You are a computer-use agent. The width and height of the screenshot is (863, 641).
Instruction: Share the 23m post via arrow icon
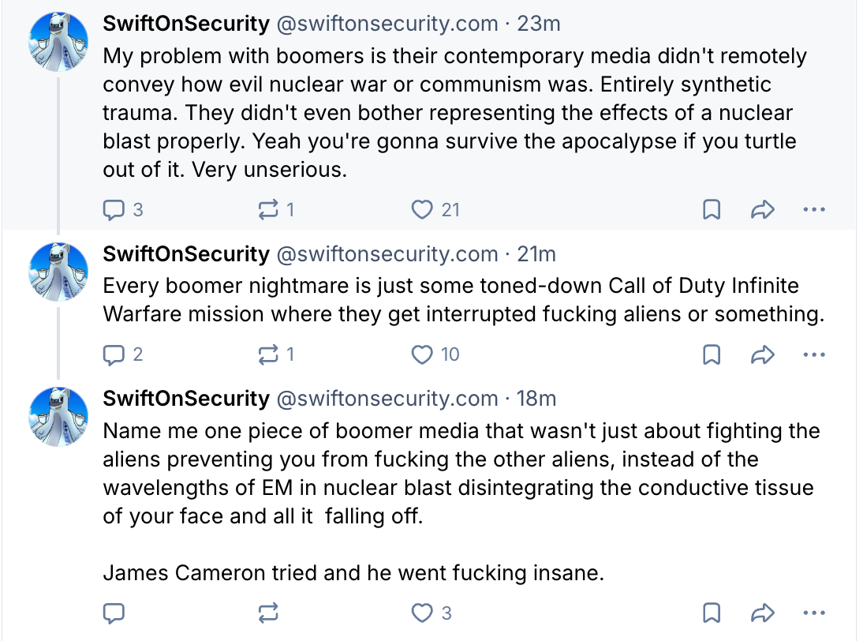click(x=762, y=210)
